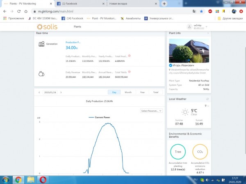The height and width of the screenshot is (184, 246).
Task: Select the Month chart tab
Action: pyautogui.click(x=128, y=92)
